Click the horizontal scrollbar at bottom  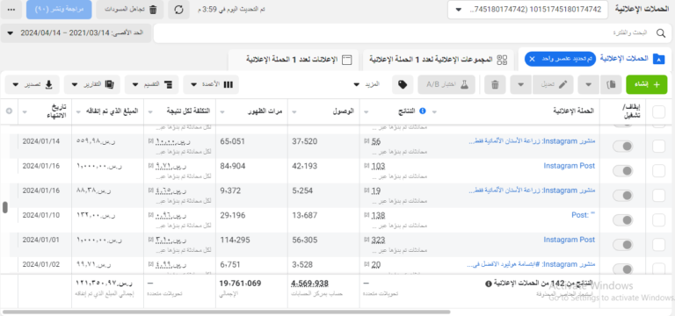click(x=226, y=312)
